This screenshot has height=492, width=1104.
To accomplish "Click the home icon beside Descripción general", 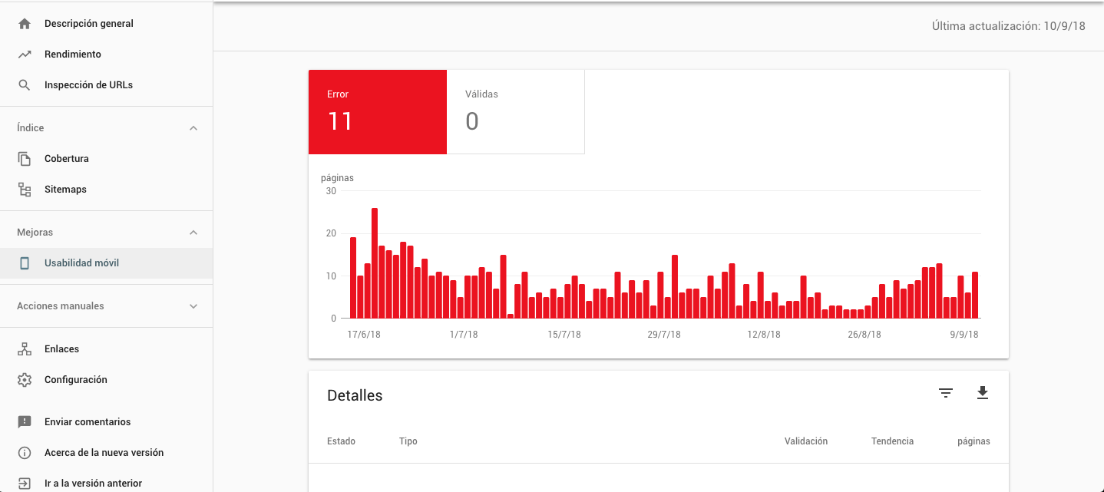I will [25, 24].
